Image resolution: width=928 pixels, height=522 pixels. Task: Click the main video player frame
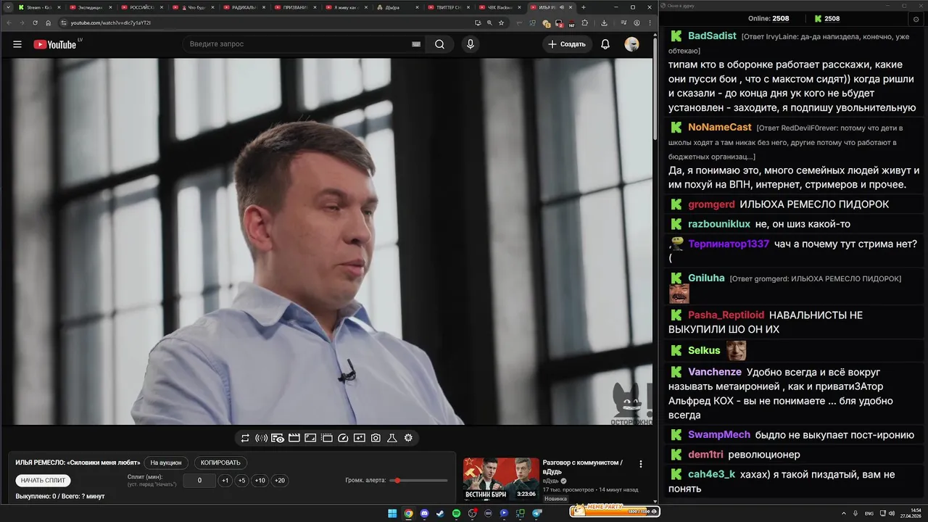[327, 241]
